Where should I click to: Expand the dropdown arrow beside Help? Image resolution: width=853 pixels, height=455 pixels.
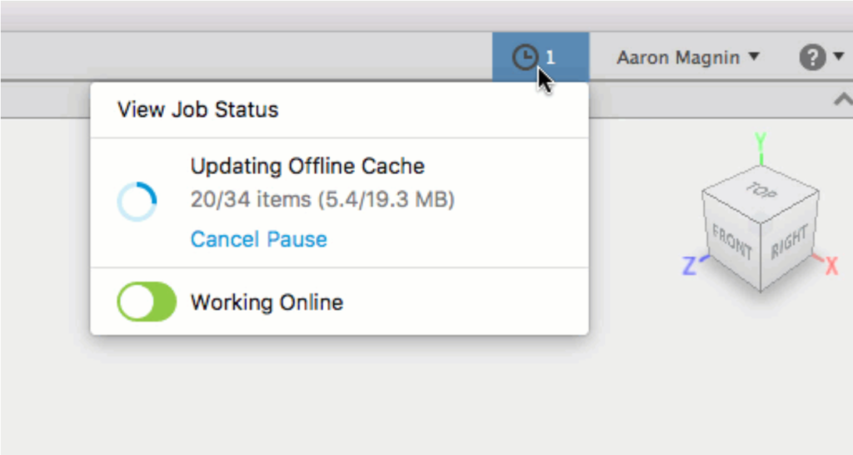838,57
